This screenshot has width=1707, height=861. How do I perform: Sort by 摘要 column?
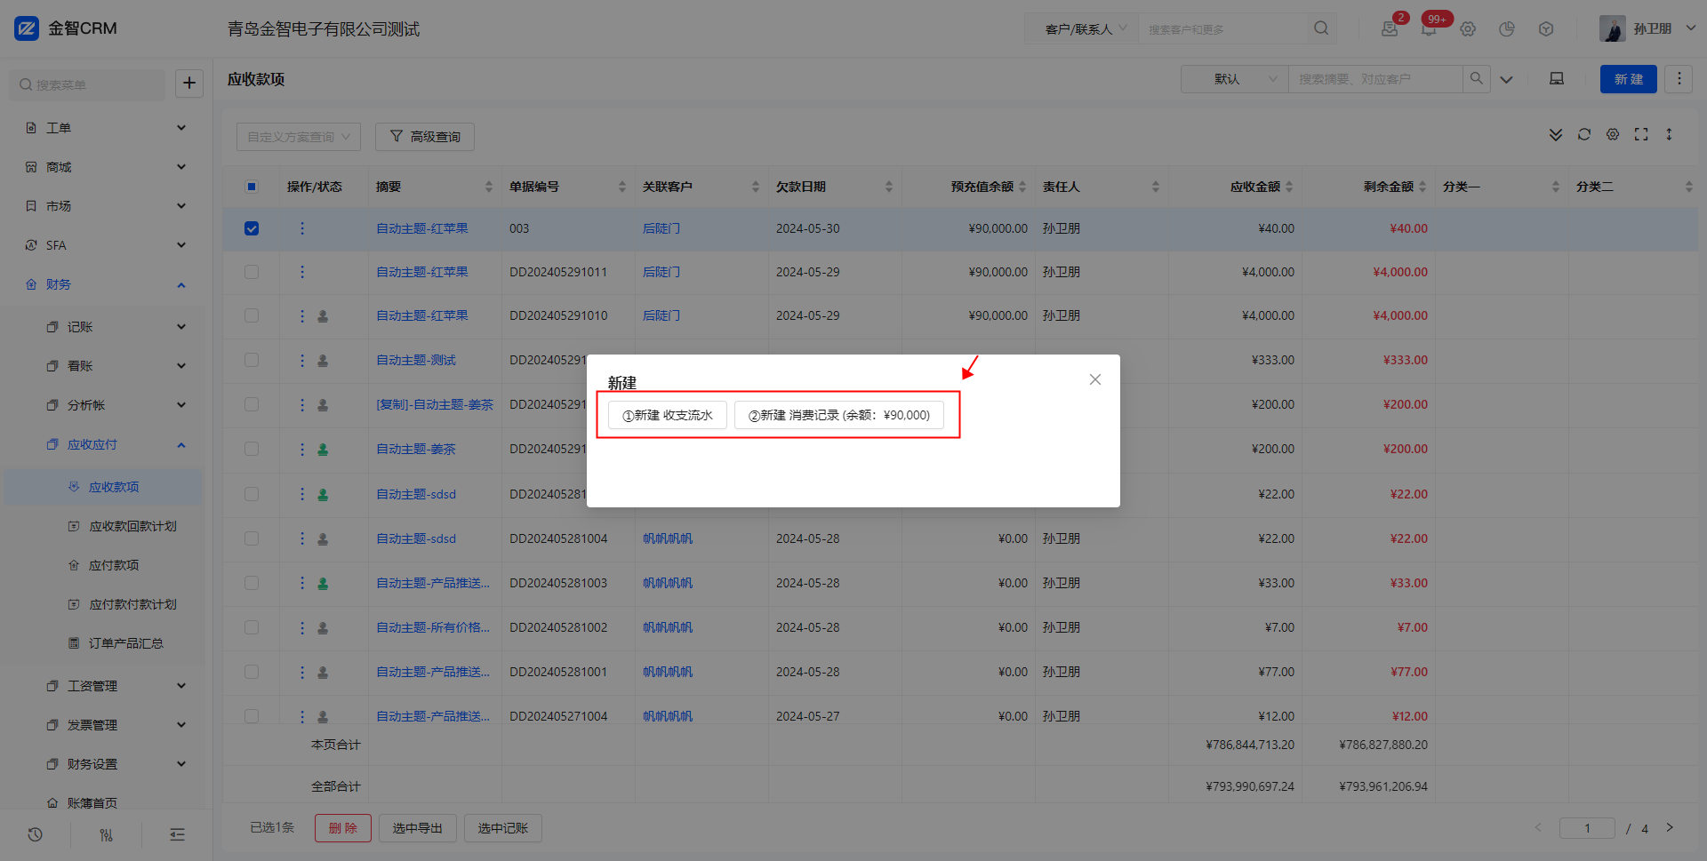click(489, 187)
